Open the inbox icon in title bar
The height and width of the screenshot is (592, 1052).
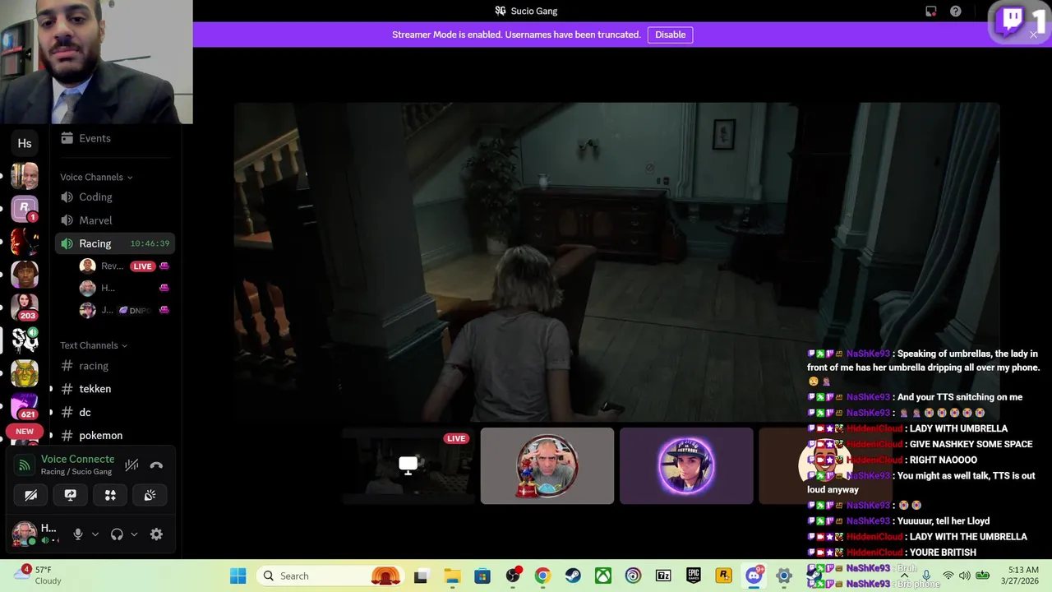click(x=930, y=12)
